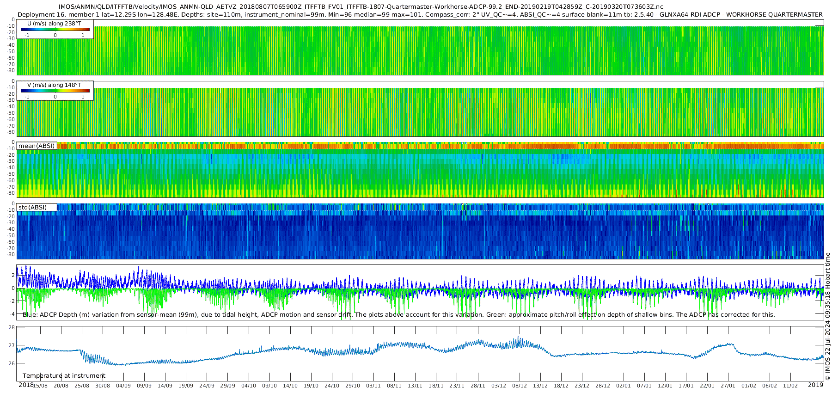
Task: Click the 13/12 date tick label
Action: 540,386
